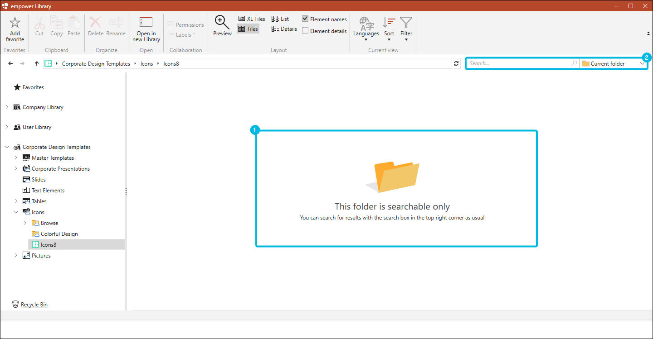Select the Colorful Design folder
Image resolution: width=653 pixels, height=339 pixels.
click(59, 234)
